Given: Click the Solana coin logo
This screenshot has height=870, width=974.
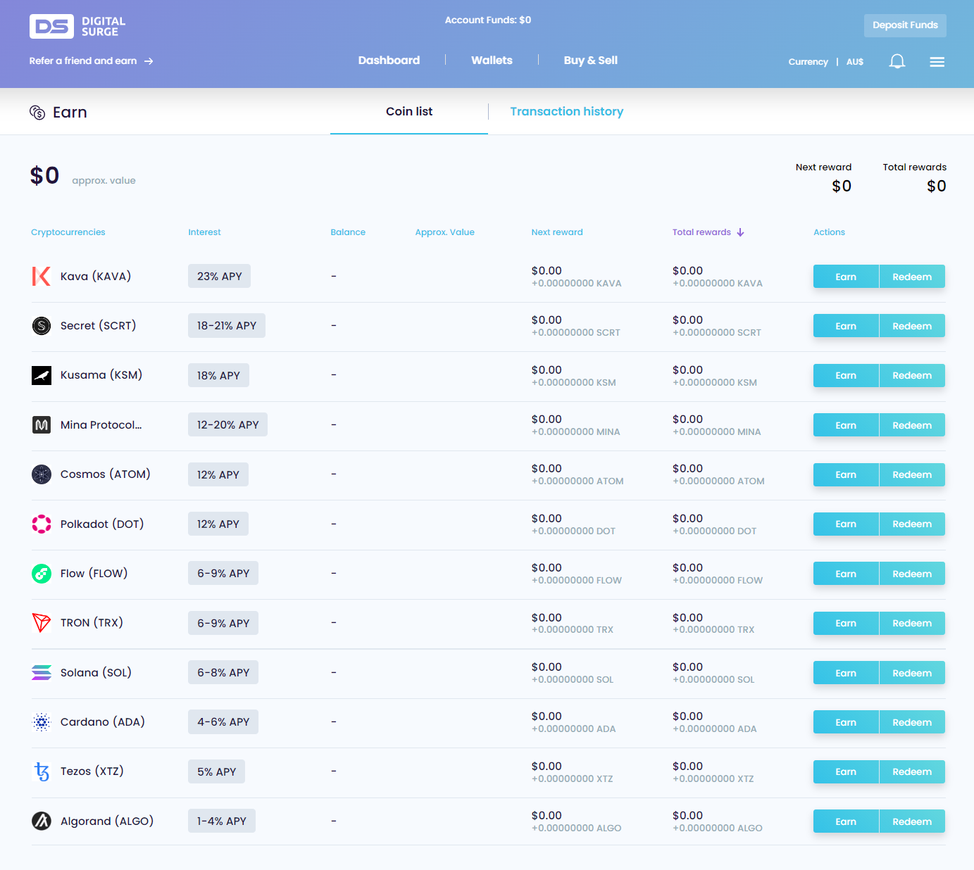Looking at the screenshot, I should (42, 672).
